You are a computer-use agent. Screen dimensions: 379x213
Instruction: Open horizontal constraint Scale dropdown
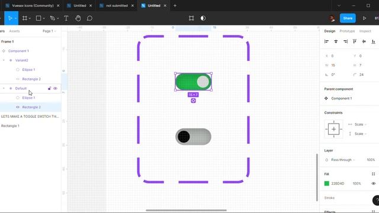click(360, 124)
